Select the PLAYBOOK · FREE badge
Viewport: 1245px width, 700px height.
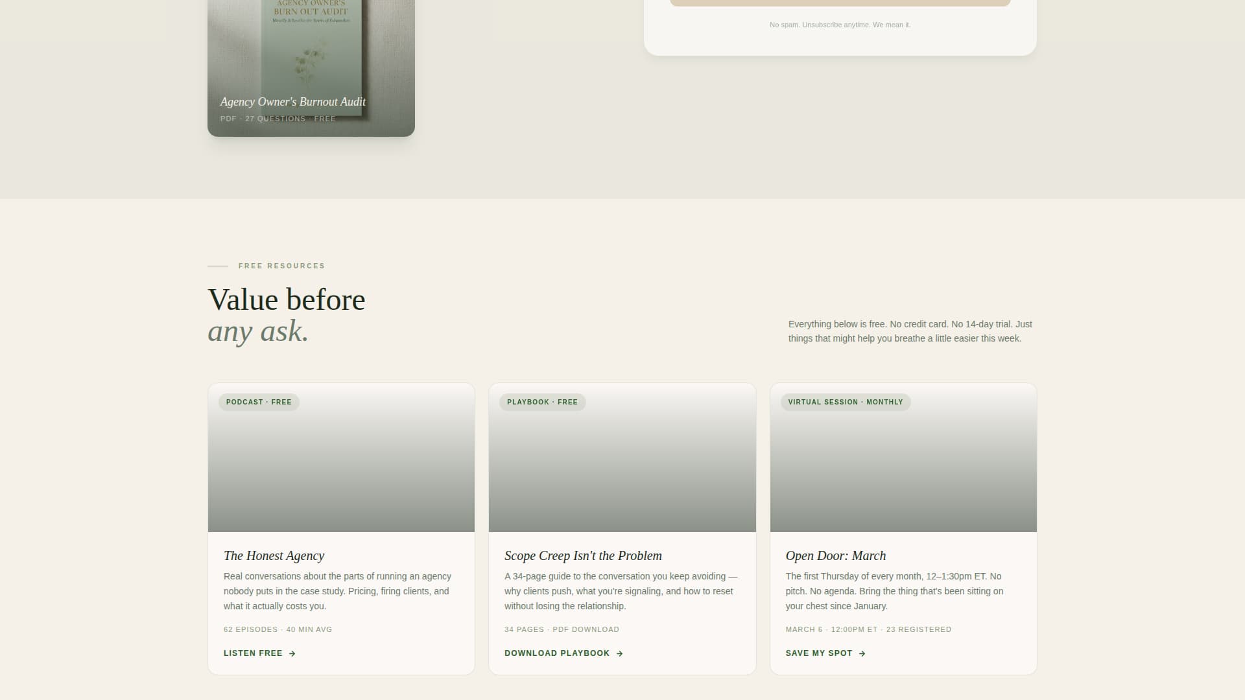click(x=542, y=402)
